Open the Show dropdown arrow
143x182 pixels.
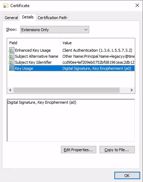click(86, 30)
